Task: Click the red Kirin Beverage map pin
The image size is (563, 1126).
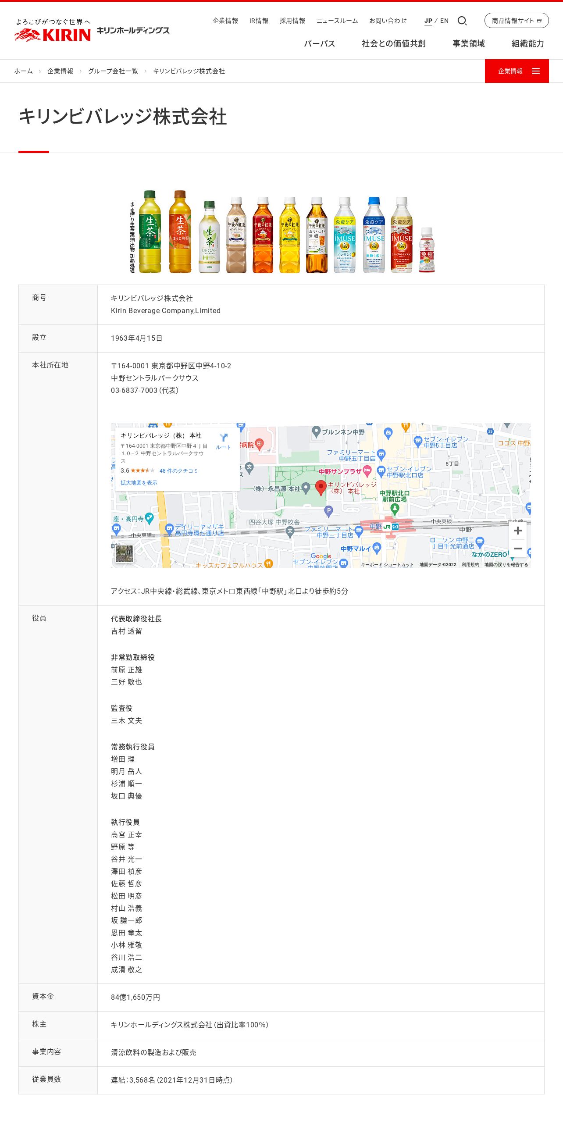Action: click(x=321, y=488)
